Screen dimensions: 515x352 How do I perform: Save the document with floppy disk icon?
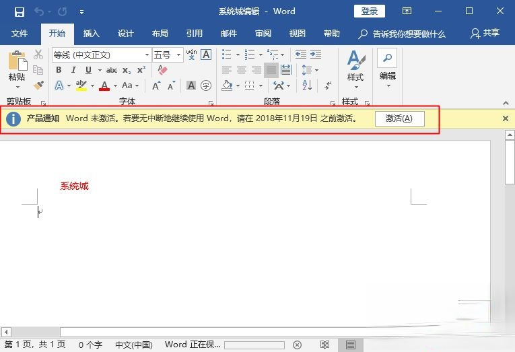(20, 12)
